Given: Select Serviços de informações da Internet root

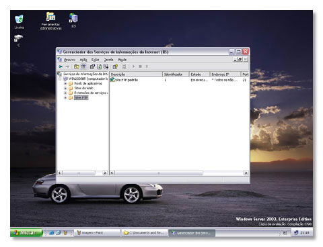Looking at the screenshot, I should pyautogui.click(x=85, y=74).
